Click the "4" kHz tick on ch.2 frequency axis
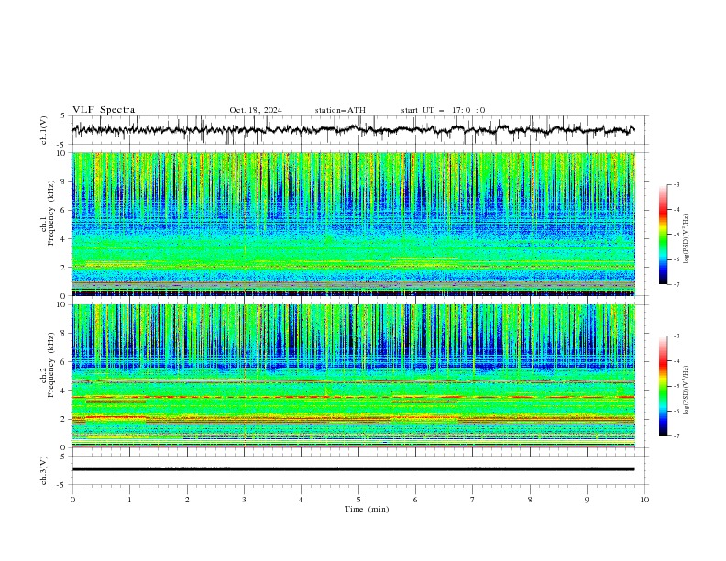This screenshot has width=726, height=561. (63, 390)
